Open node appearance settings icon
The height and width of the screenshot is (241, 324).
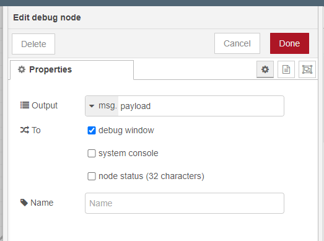[307, 69]
